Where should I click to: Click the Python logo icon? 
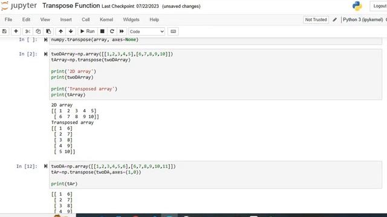[357, 6]
